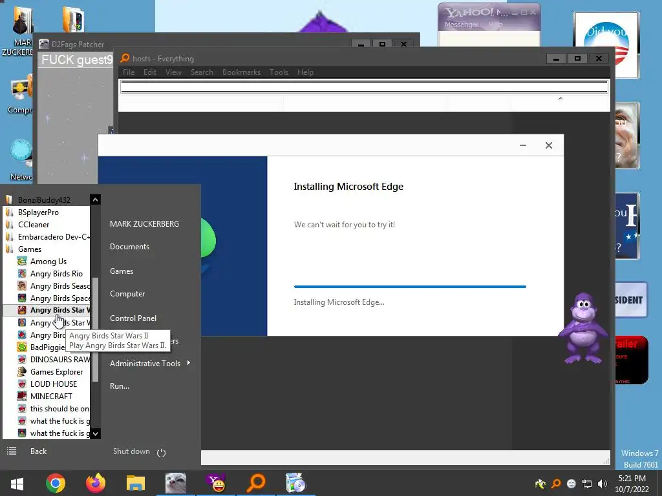Open the installer disc taskbar icon
662x496 pixels.
pyautogui.click(x=295, y=483)
